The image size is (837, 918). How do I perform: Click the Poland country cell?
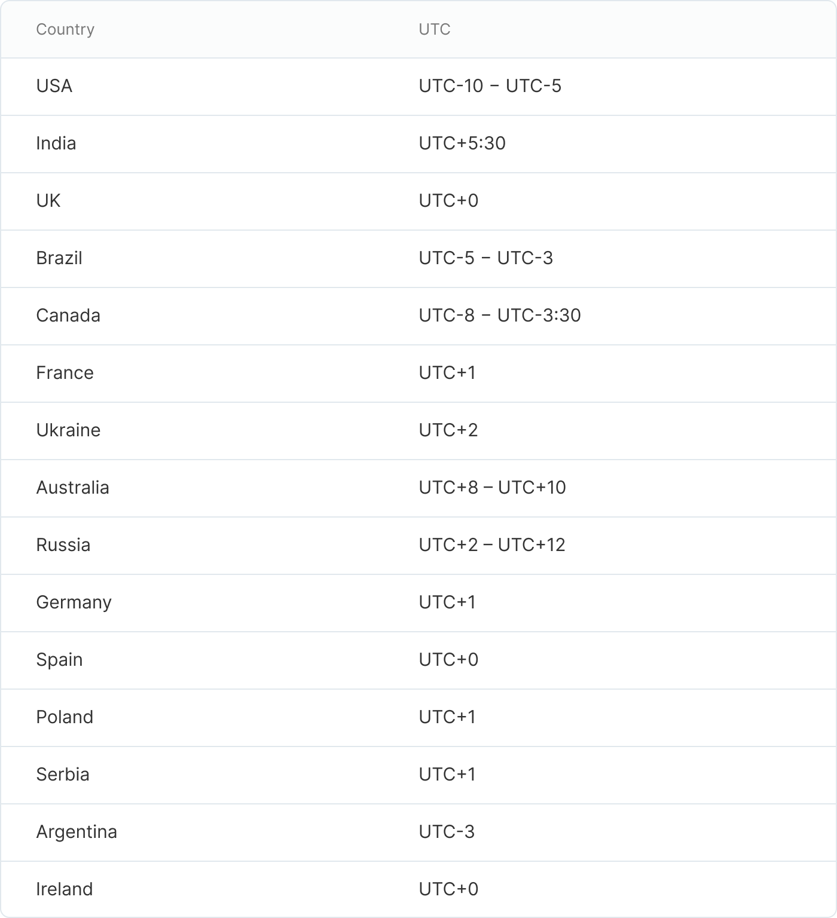click(65, 717)
